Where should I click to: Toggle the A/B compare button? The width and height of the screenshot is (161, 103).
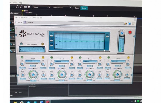click(x=52, y=36)
